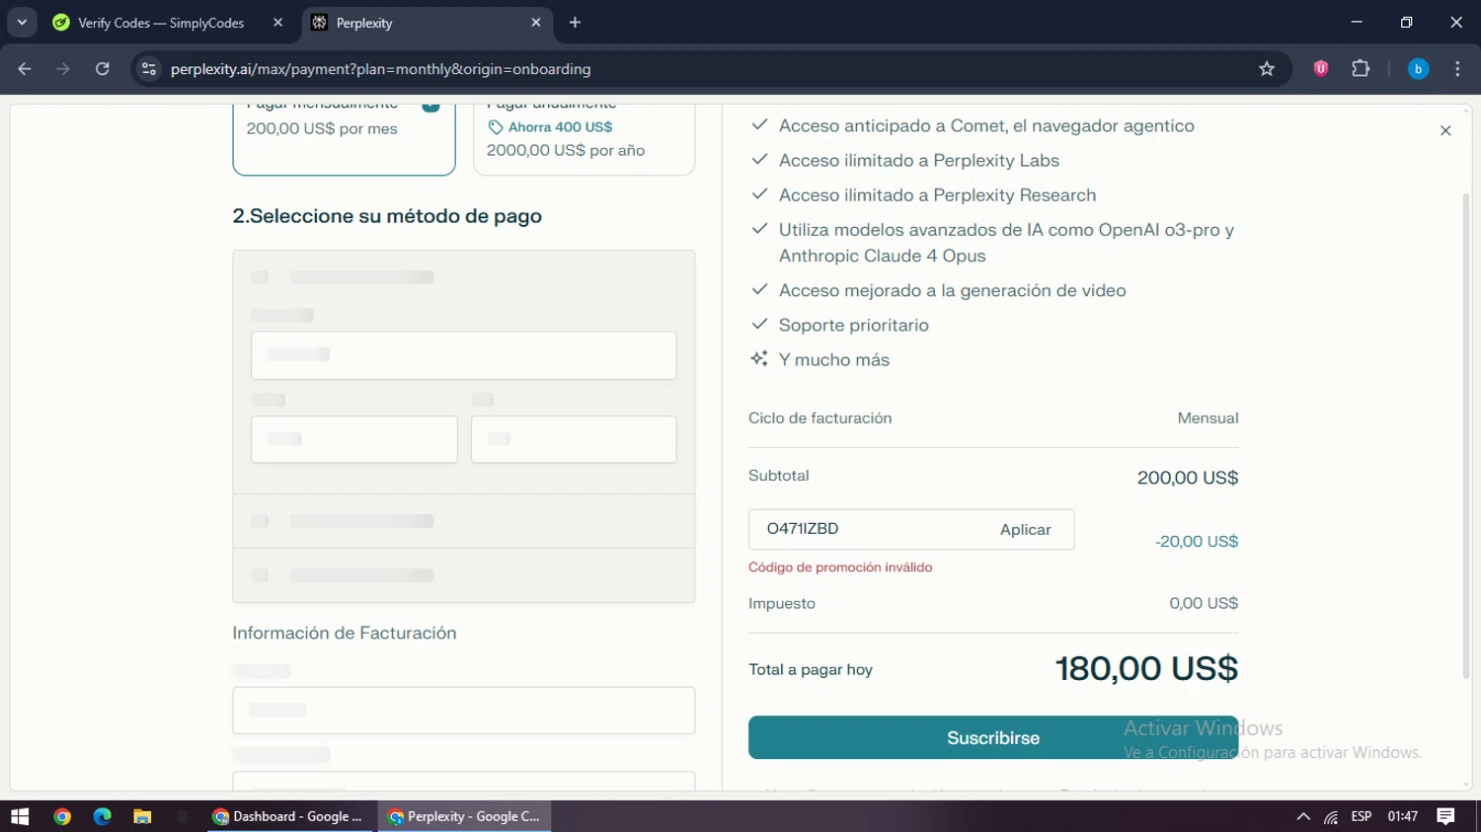
Task: Open the 01:47 clock in the taskbar
Action: click(x=1403, y=816)
